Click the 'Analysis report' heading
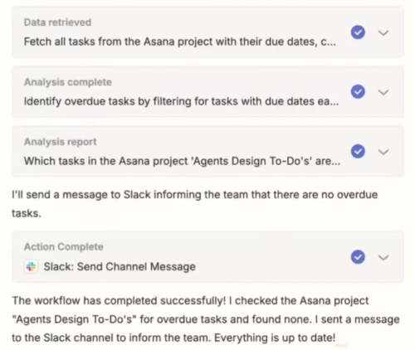415x350 pixels. [x=60, y=142]
